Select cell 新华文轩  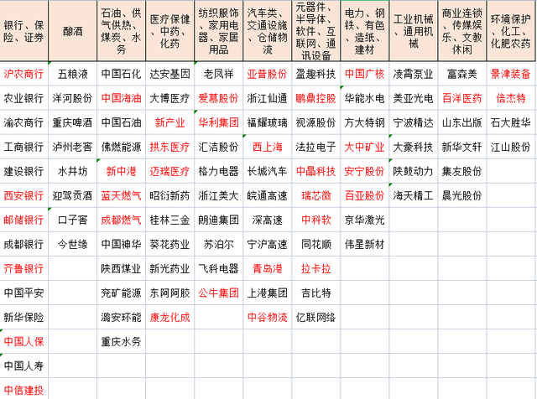tap(462, 147)
